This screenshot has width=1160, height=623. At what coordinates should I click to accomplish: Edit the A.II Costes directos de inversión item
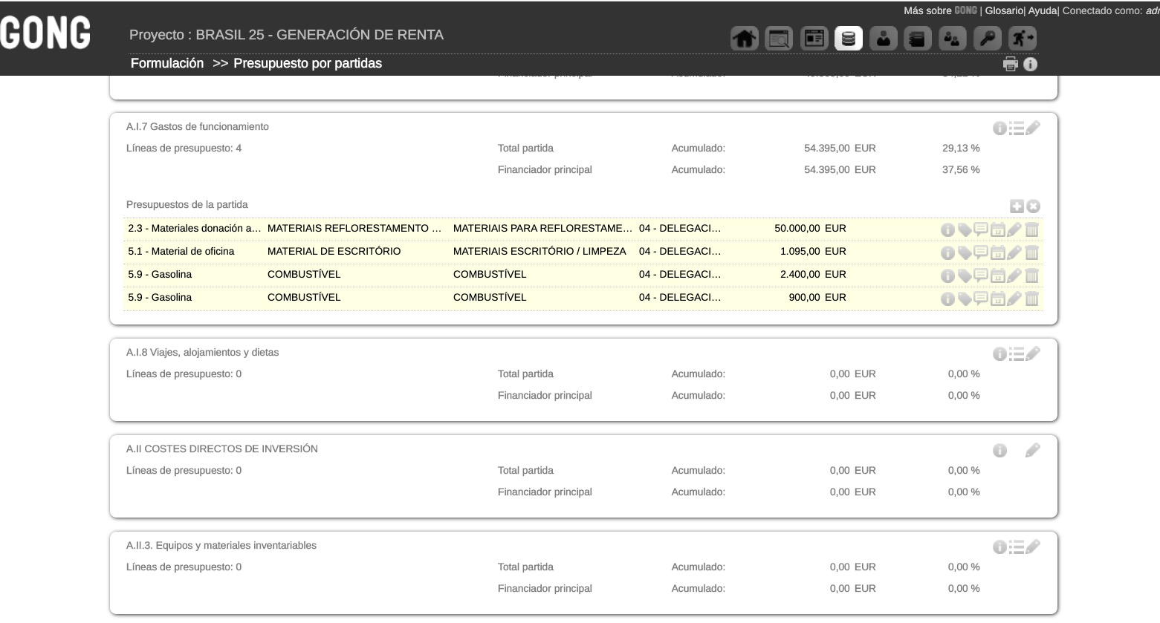1033,451
